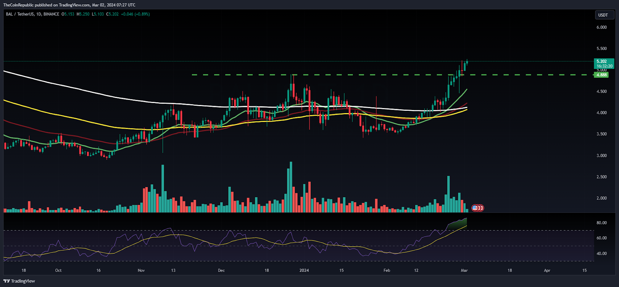Click the high value H5.250
The height and width of the screenshot is (287, 619).
83,14
